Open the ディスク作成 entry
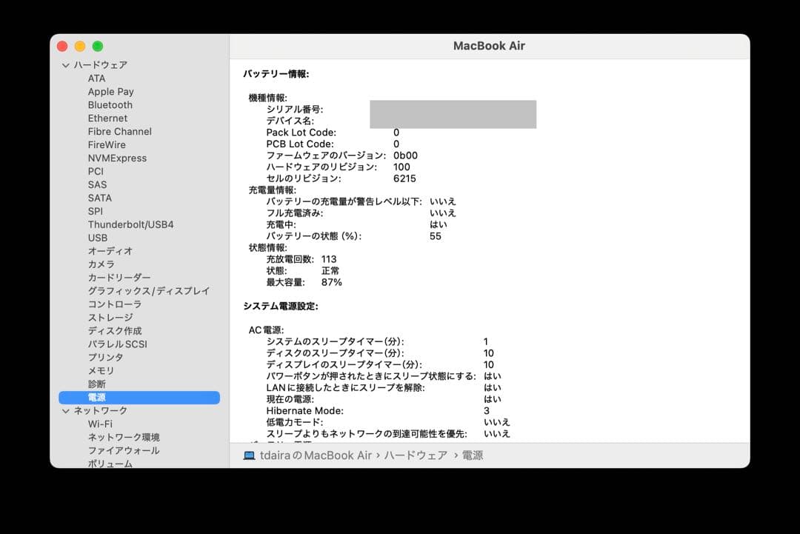The height and width of the screenshot is (534, 800). [x=115, y=330]
